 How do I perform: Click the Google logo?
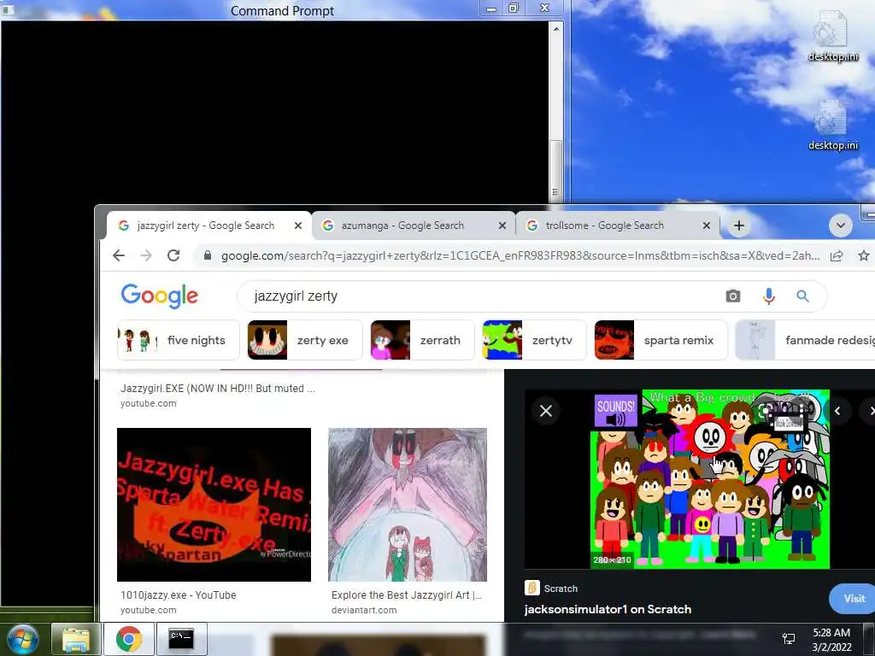pyautogui.click(x=160, y=296)
